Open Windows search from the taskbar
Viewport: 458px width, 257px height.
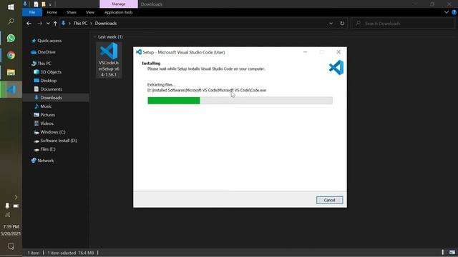[11, 21]
